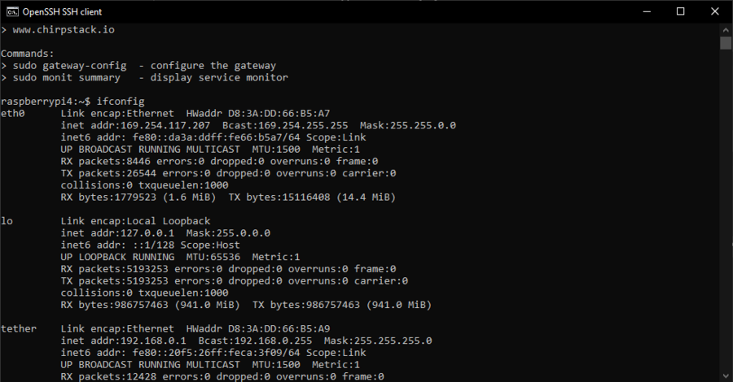Minimize the OpenSSH SSH client window

coord(641,11)
